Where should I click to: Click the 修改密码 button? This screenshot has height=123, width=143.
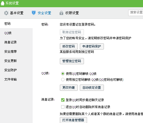(69, 46)
